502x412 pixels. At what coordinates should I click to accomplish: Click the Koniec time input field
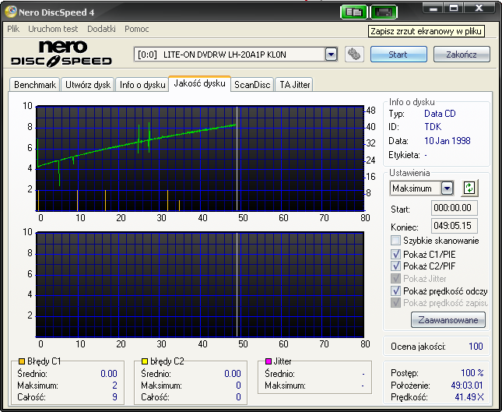tap(455, 226)
